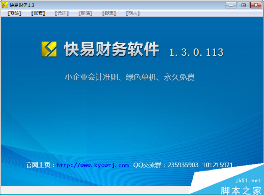The image size is (264, 195).
Task: Click the version text 1.3.0.113
Action: 196,52
